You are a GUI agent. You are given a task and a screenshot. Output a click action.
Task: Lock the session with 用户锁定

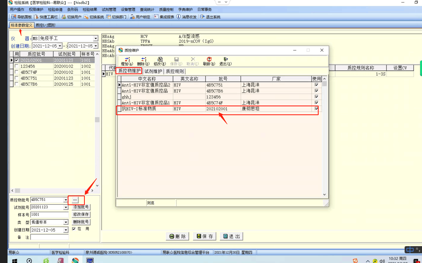(140, 17)
